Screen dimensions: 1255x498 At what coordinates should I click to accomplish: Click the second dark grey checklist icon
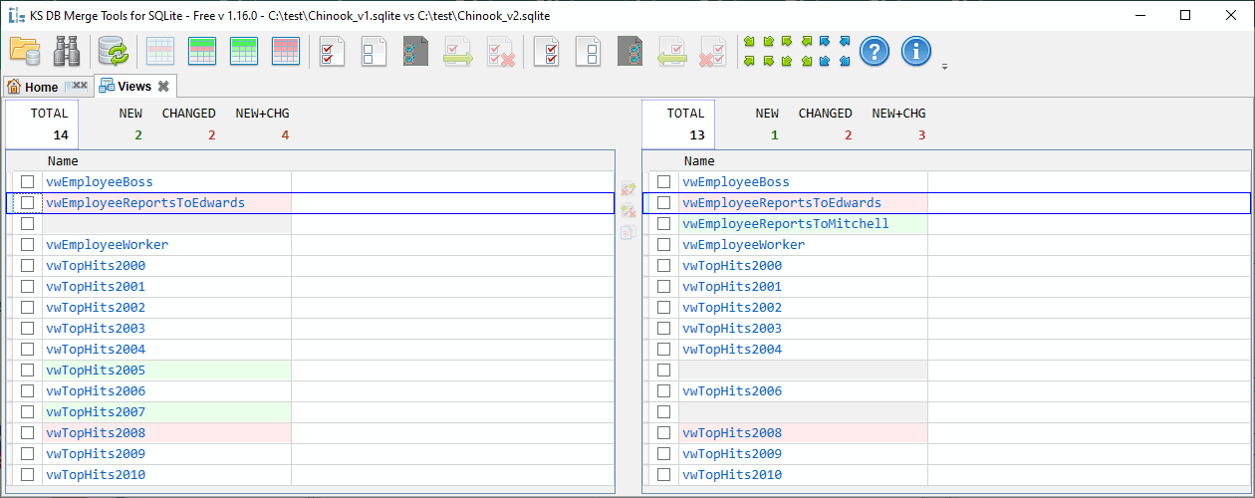click(x=630, y=51)
